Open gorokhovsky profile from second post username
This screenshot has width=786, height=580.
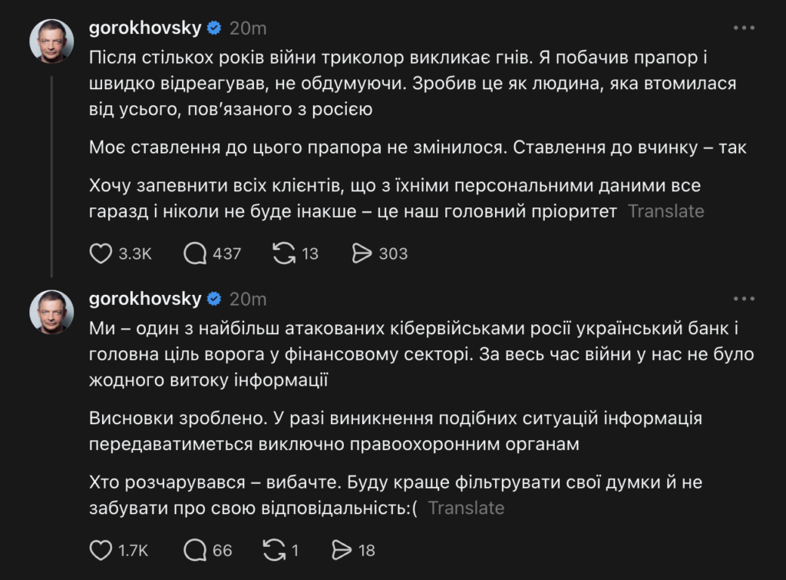145,299
